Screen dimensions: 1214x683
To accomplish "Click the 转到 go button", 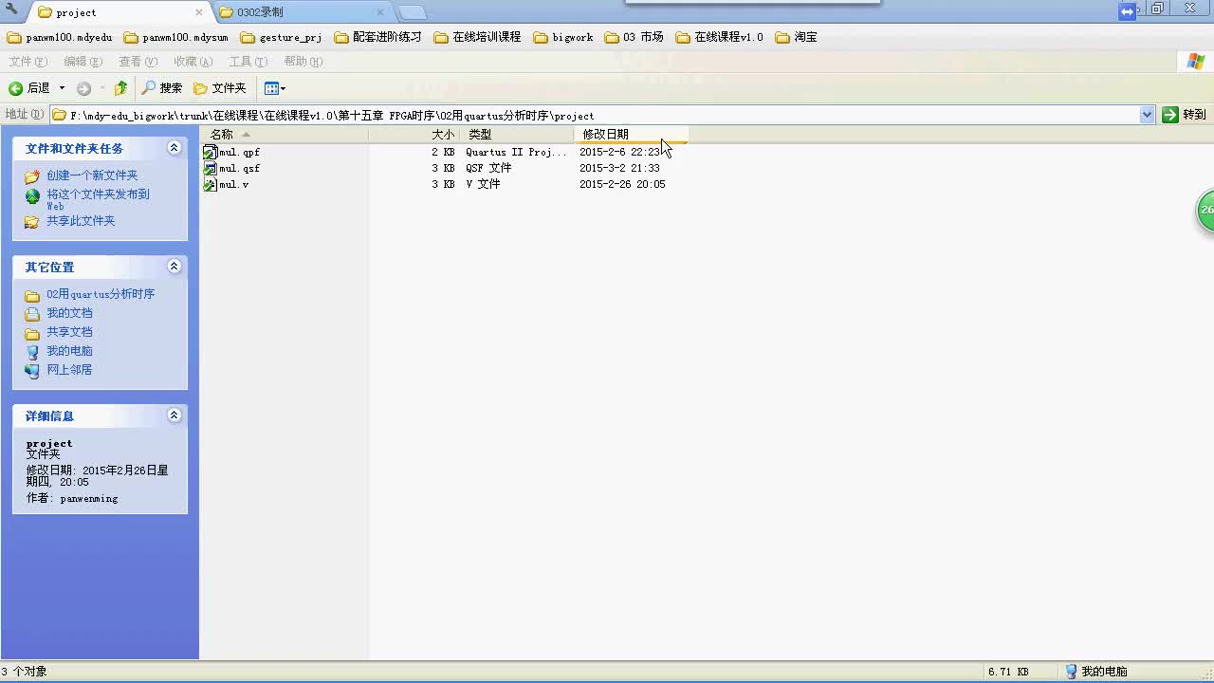I will pos(1185,115).
